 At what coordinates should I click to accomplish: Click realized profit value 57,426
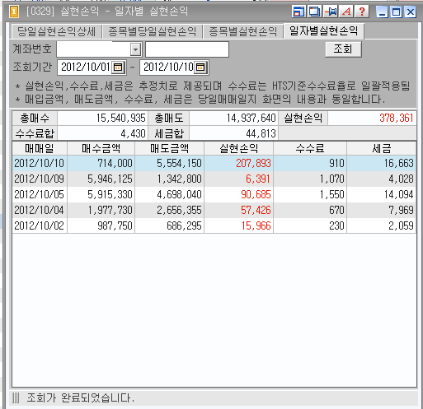(256, 210)
